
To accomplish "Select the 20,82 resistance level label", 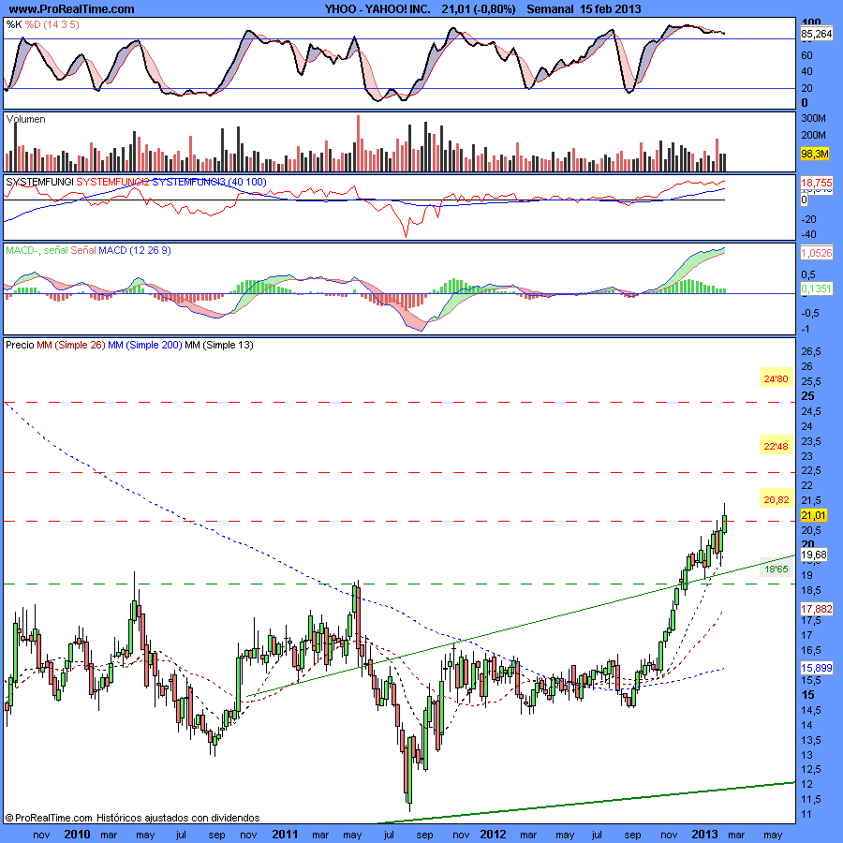I will point(776,500).
